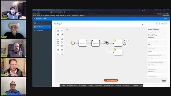Click the cloud icon in diagram toolbar

click(x=166, y=24)
